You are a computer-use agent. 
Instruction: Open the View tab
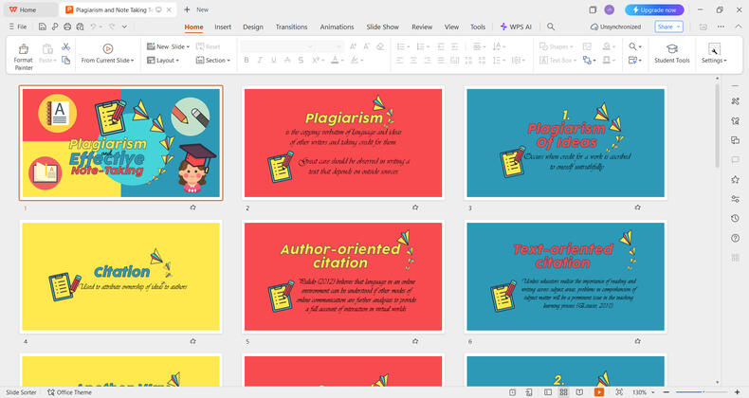pos(451,27)
